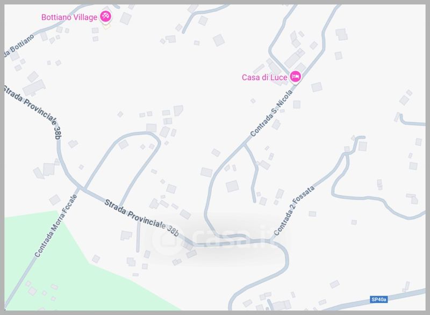Click the Contrada Bottiano road label
430x315 pixels.
(20, 46)
